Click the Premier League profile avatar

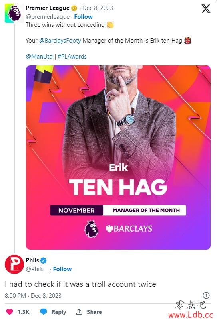coord(14,13)
